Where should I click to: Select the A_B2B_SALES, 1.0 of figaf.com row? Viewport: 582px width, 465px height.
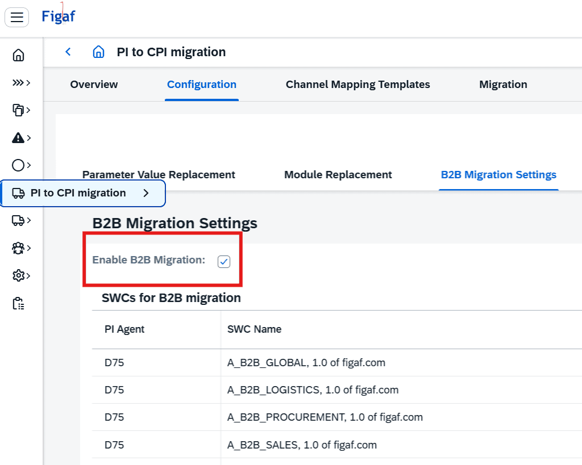click(x=337, y=445)
